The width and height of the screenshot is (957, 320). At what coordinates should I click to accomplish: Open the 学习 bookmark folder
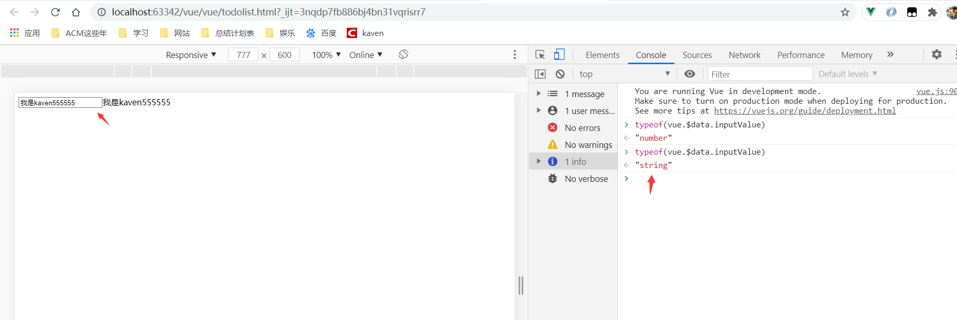(x=133, y=33)
